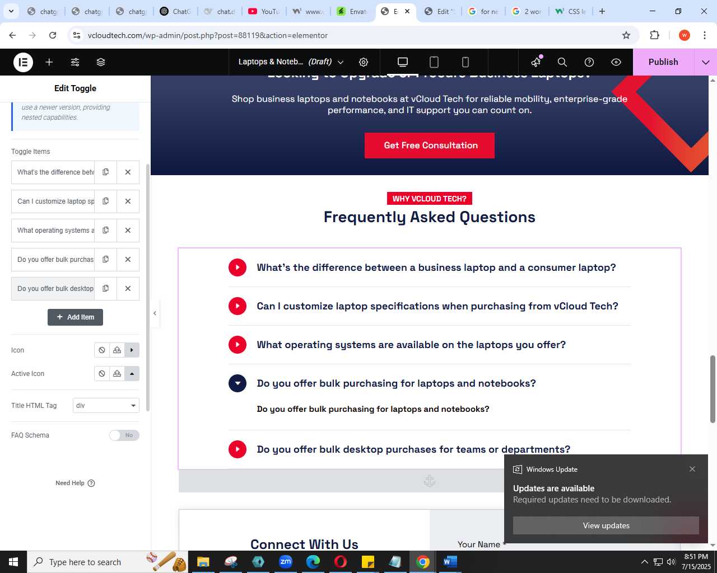Click the page vertical scrollbar thumb
717x573 pixels.
pos(713,389)
